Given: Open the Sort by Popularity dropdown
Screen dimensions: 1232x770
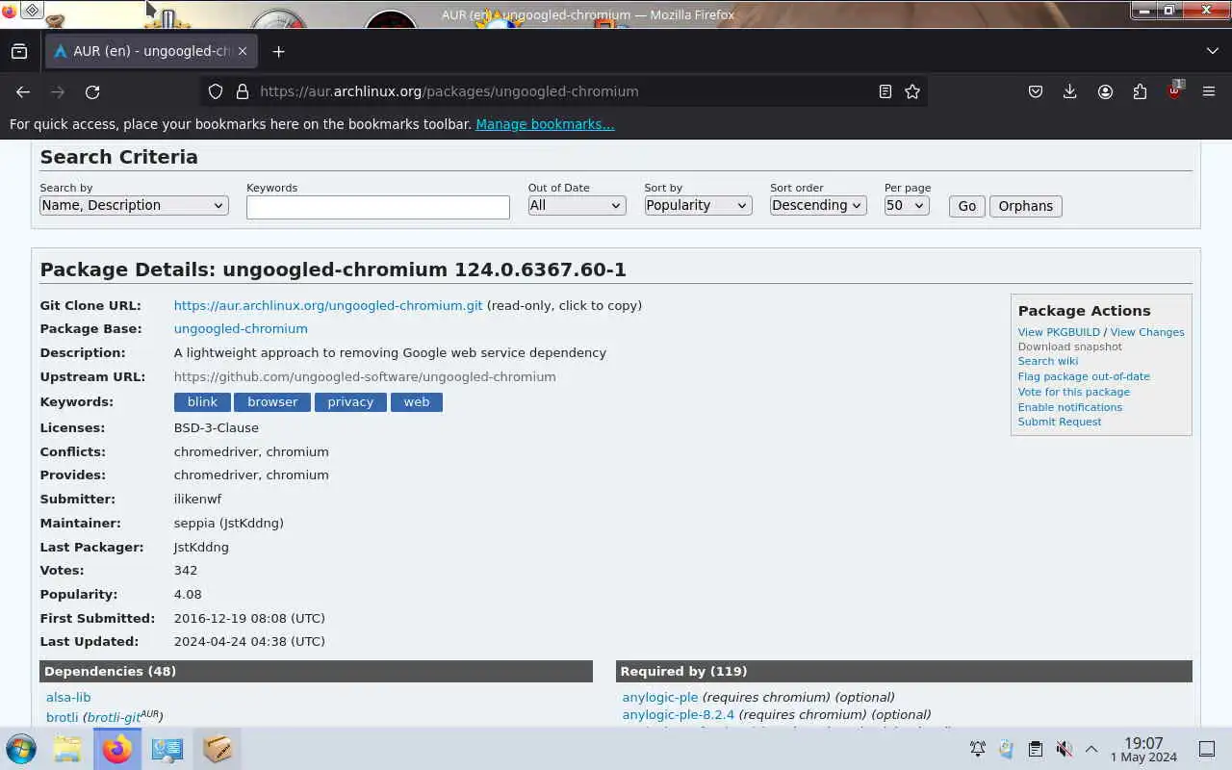Looking at the screenshot, I should click(x=698, y=205).
